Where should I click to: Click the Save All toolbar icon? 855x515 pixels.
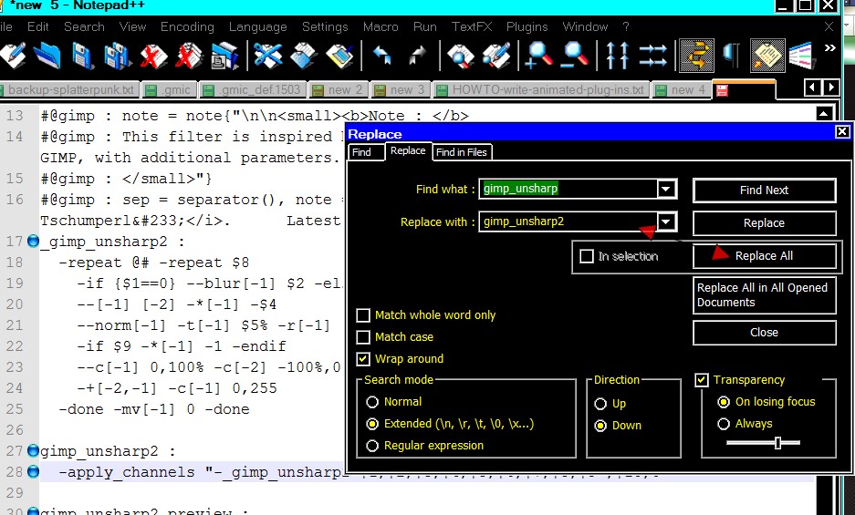click(x=117, y=56)
